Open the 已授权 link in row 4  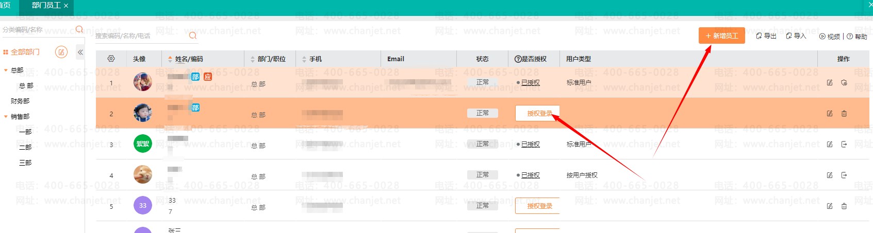pos(530,175)
